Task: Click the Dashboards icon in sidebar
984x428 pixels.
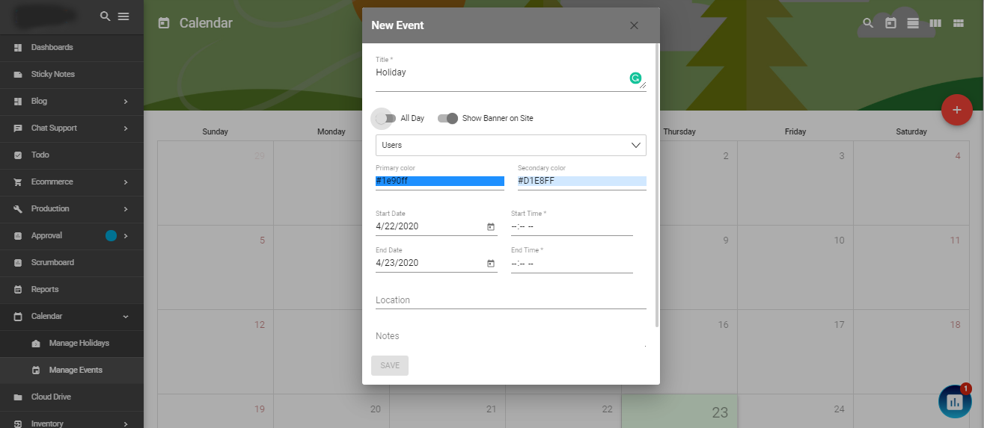Action: (x=18, y=48)
